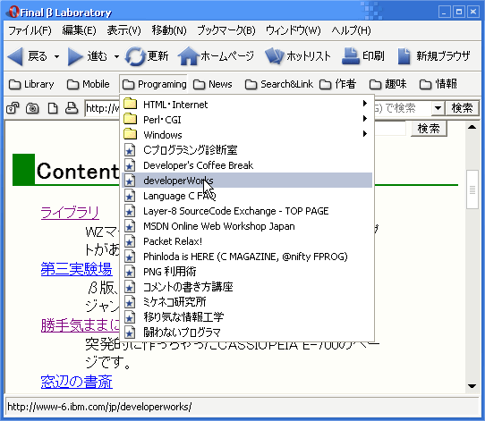Click the Print (印刷) toolbar icon
The width and height of the screenshot is (485, 421).
(351, 56)
